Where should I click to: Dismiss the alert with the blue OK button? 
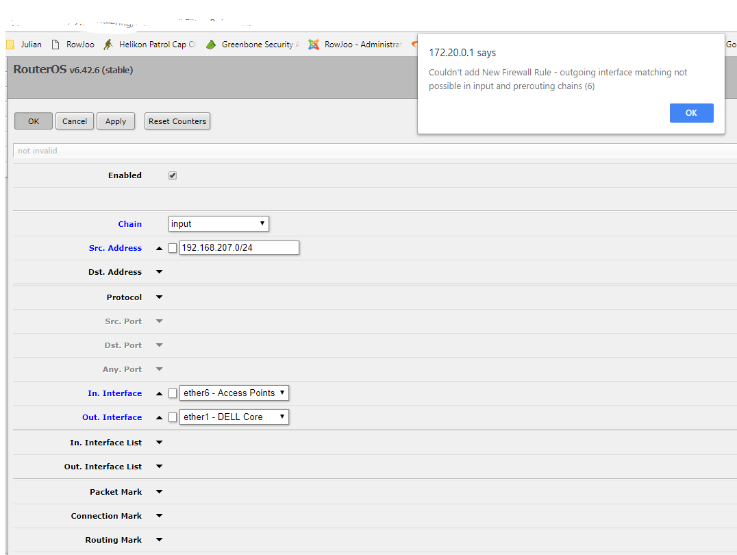[691, 113]
